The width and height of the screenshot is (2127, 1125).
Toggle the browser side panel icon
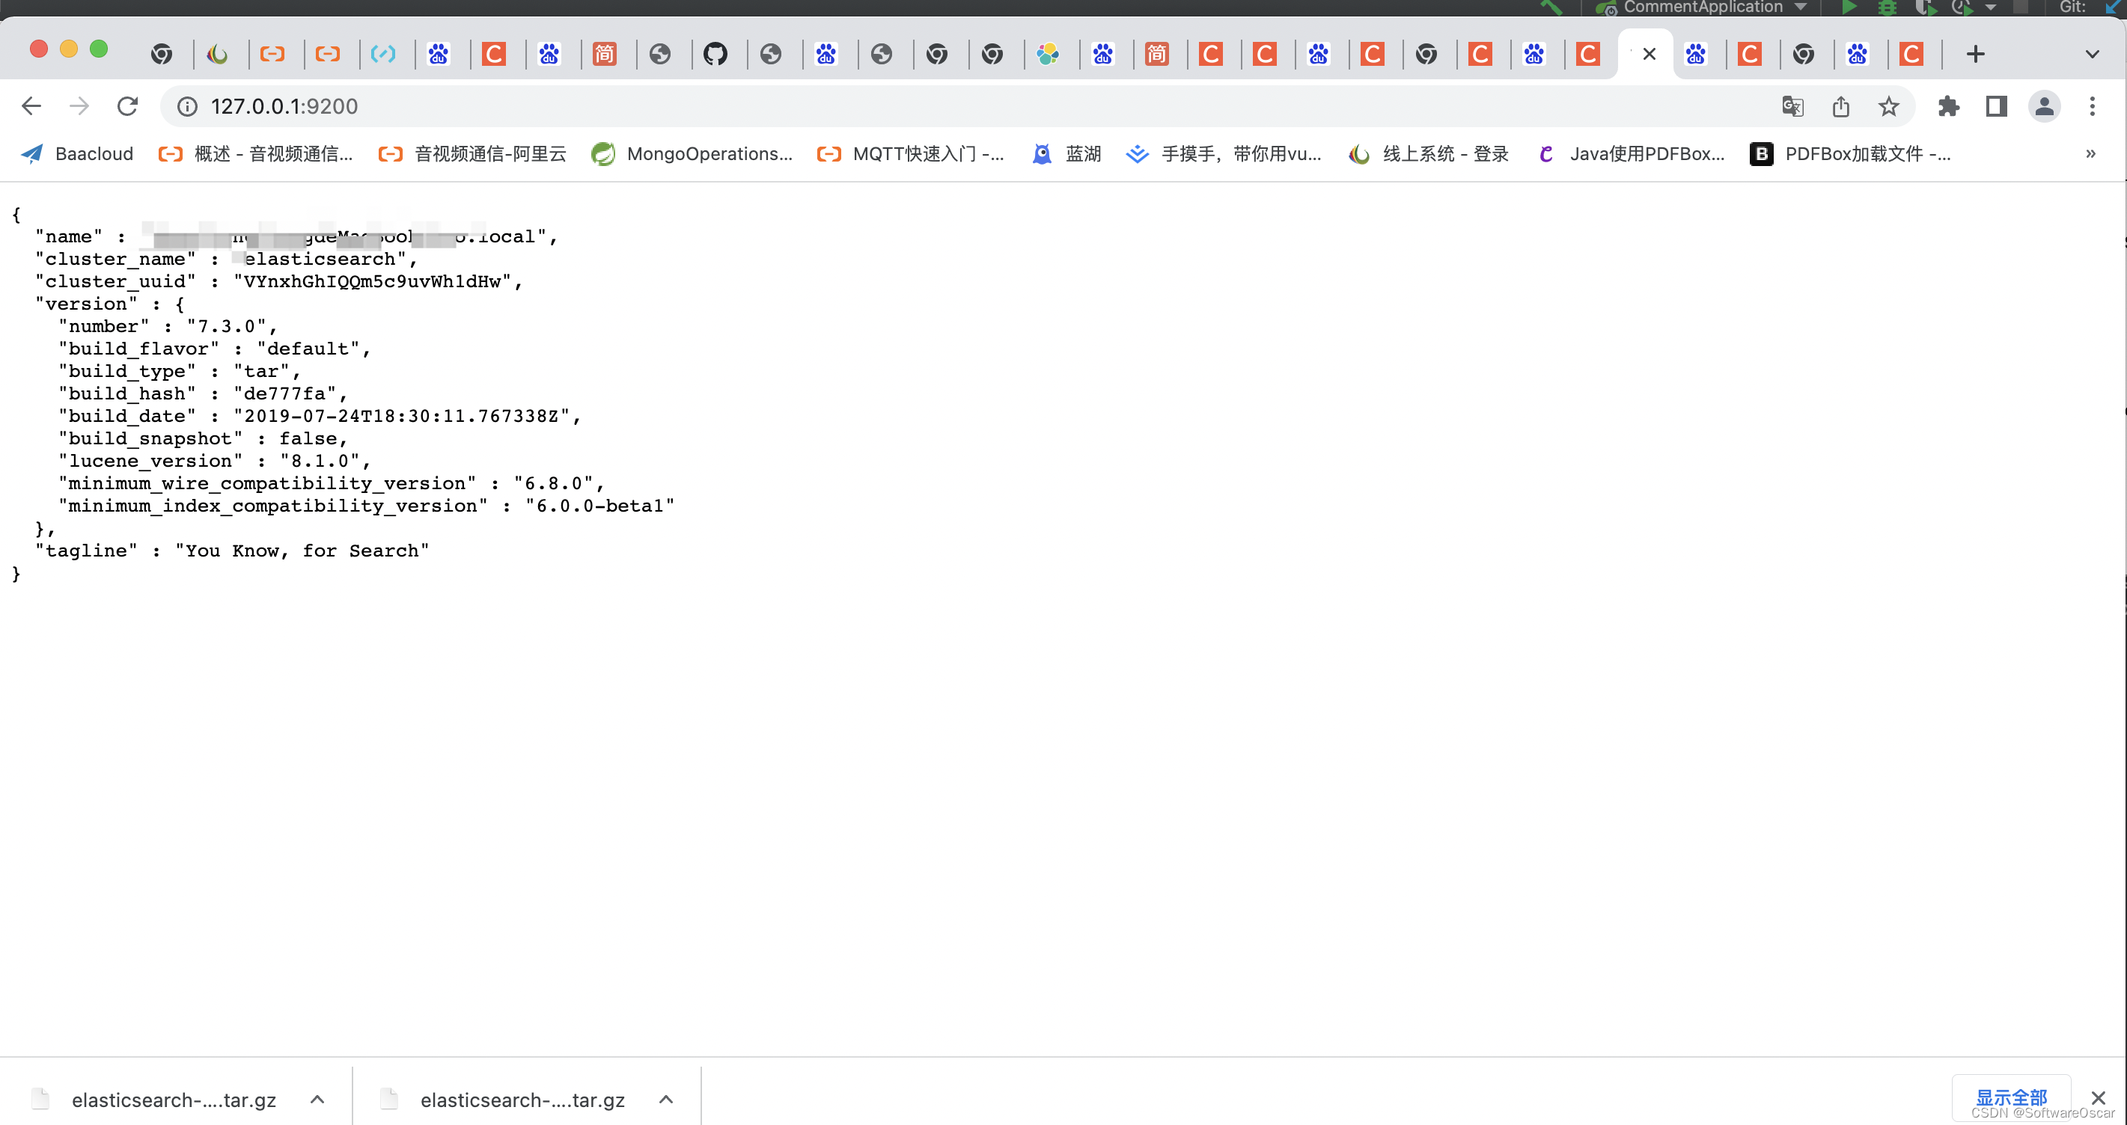1997,106
